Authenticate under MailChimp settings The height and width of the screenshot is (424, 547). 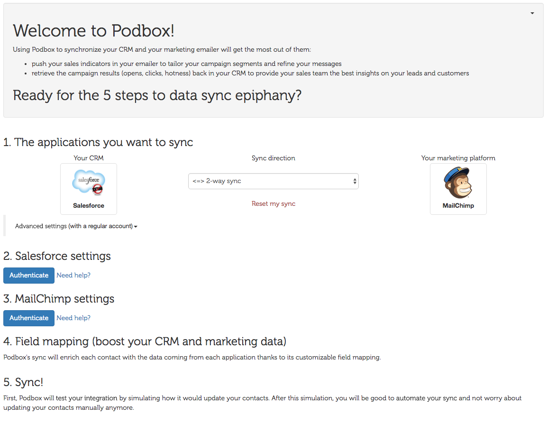(29, 318)
